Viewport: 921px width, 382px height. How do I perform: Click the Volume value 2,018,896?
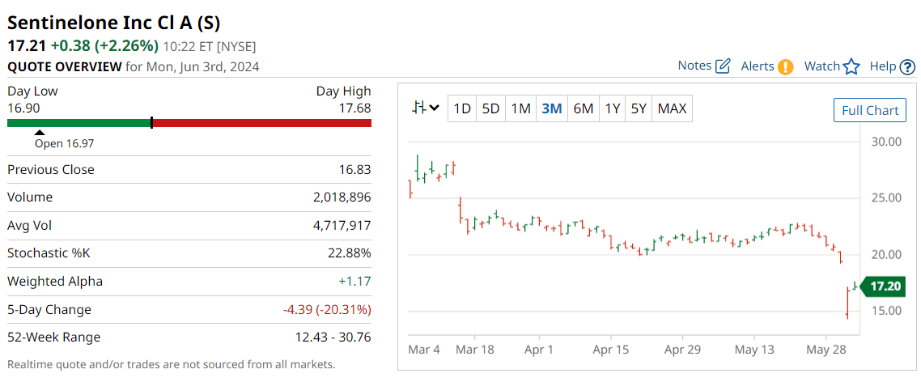342,197
